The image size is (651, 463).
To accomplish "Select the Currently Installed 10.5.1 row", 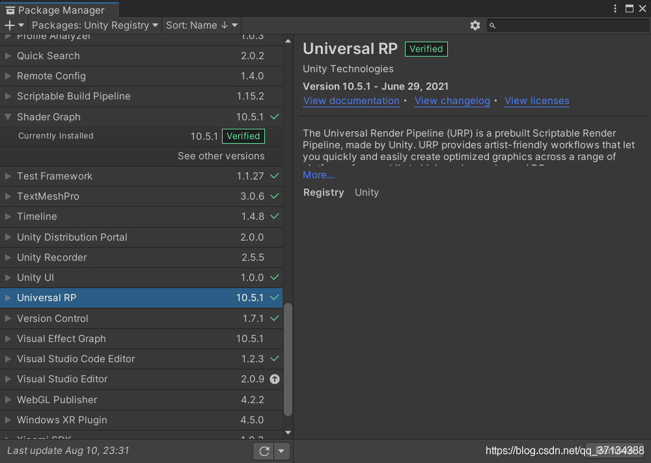I will [x=141, y=136].
